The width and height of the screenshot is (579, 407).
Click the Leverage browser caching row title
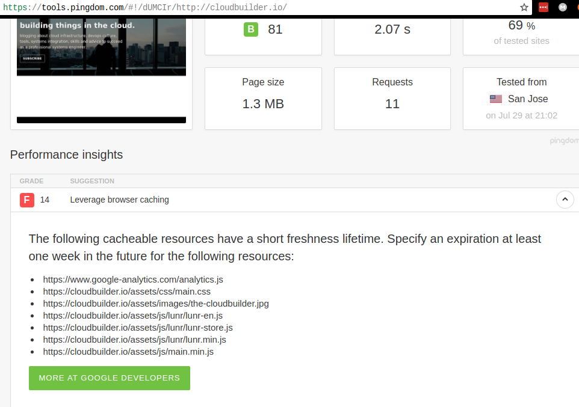(119, 200)
